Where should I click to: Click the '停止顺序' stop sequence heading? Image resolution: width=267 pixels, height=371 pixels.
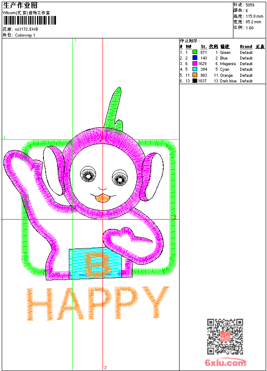pyautogui.click(x=189, y=41)
